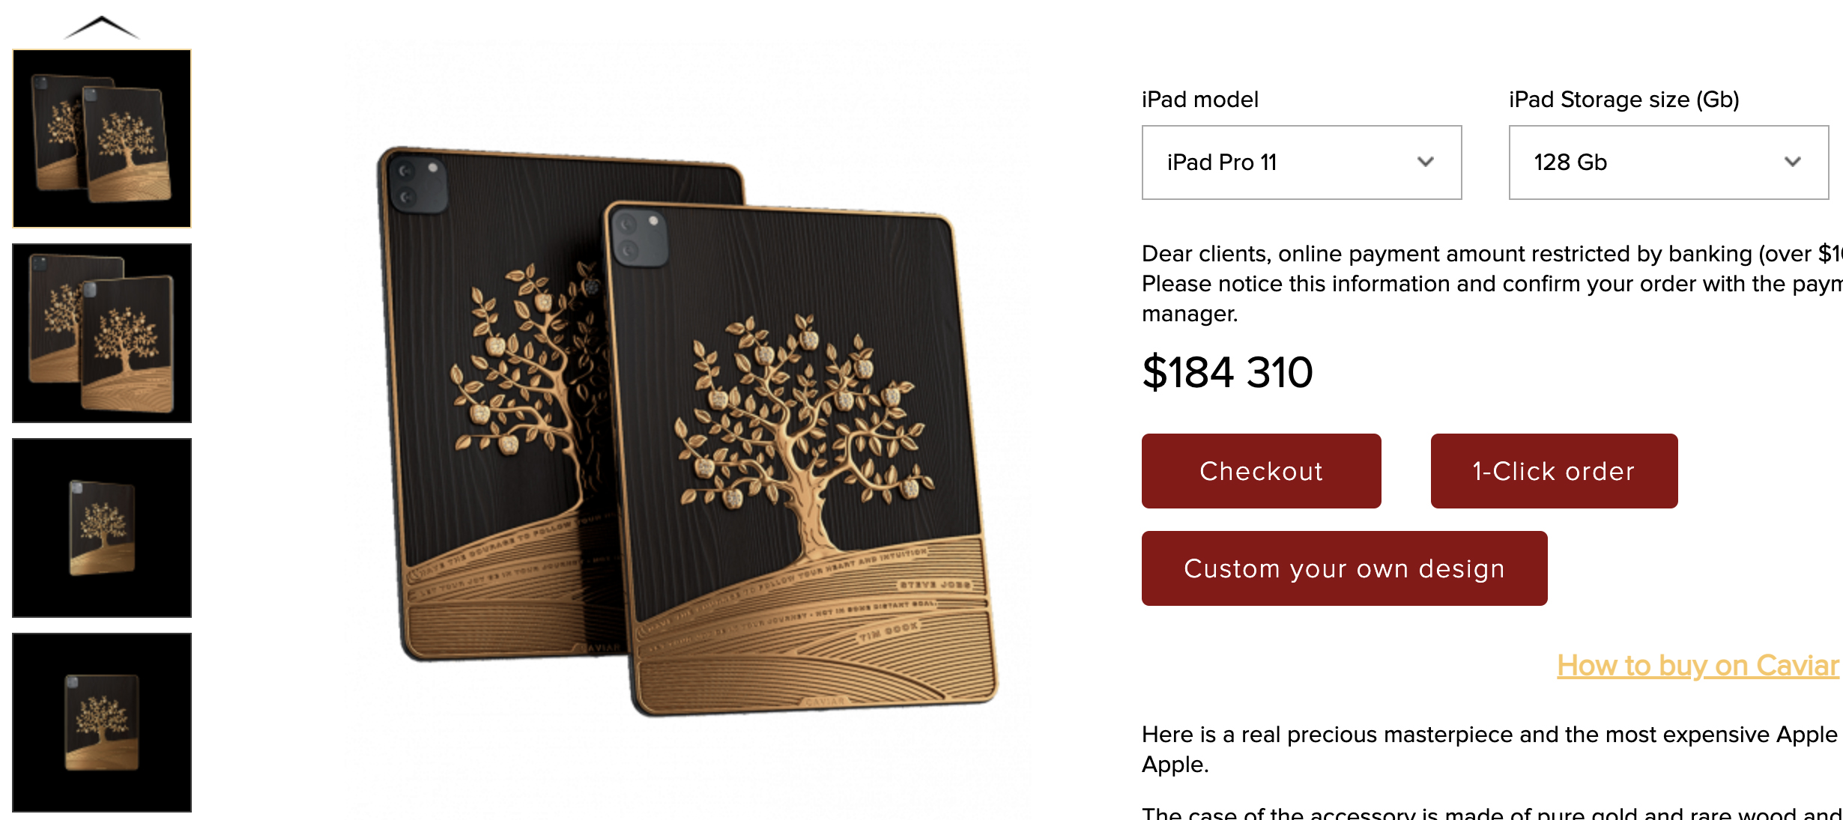Screen dimensions: 1843x820
Task: Select the first product thumbnail
Action: pos(102,139)
